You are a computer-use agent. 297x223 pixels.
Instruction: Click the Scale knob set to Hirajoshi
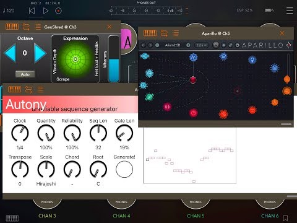point(46,169)
